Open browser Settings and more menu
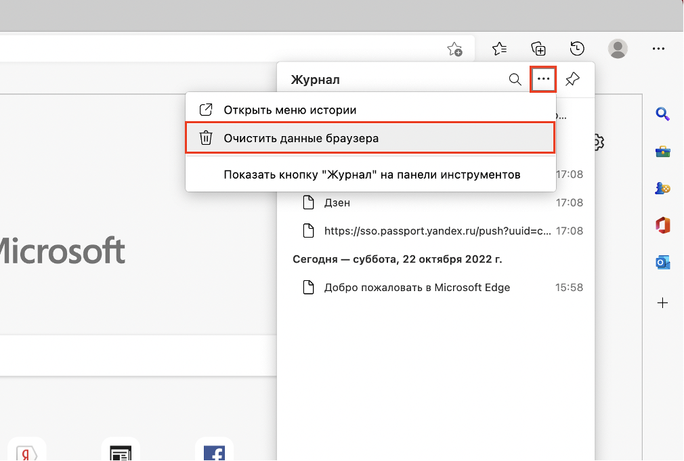Viewport: 684px width, 461px height. coord(658,49)
